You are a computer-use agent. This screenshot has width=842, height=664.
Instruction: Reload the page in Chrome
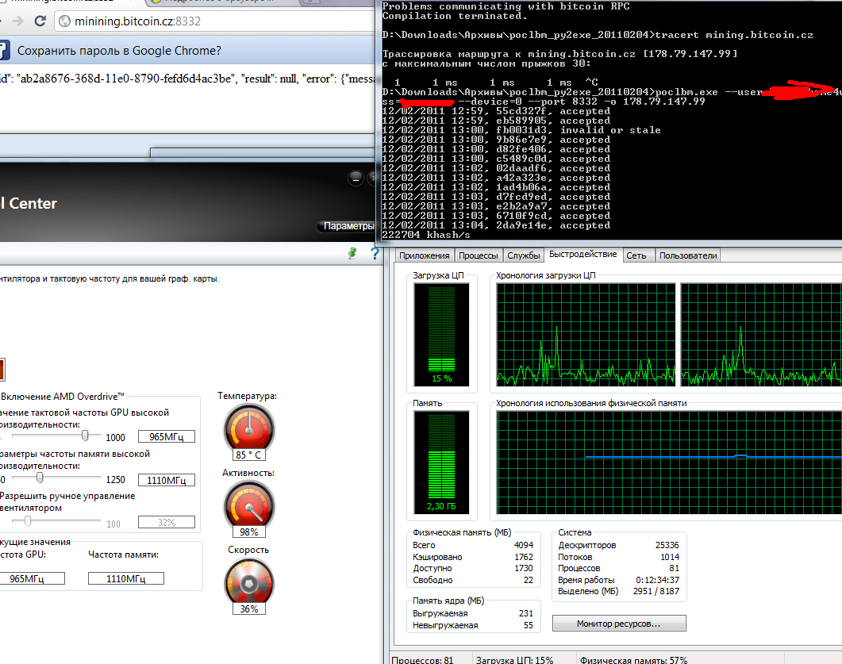coord(40,21)
